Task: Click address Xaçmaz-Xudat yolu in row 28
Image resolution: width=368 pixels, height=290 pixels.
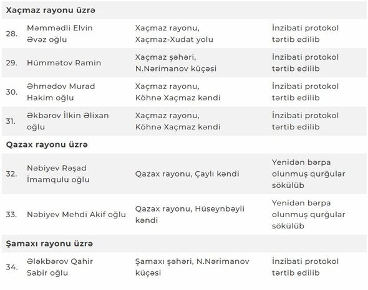Action: pos(174,39)
